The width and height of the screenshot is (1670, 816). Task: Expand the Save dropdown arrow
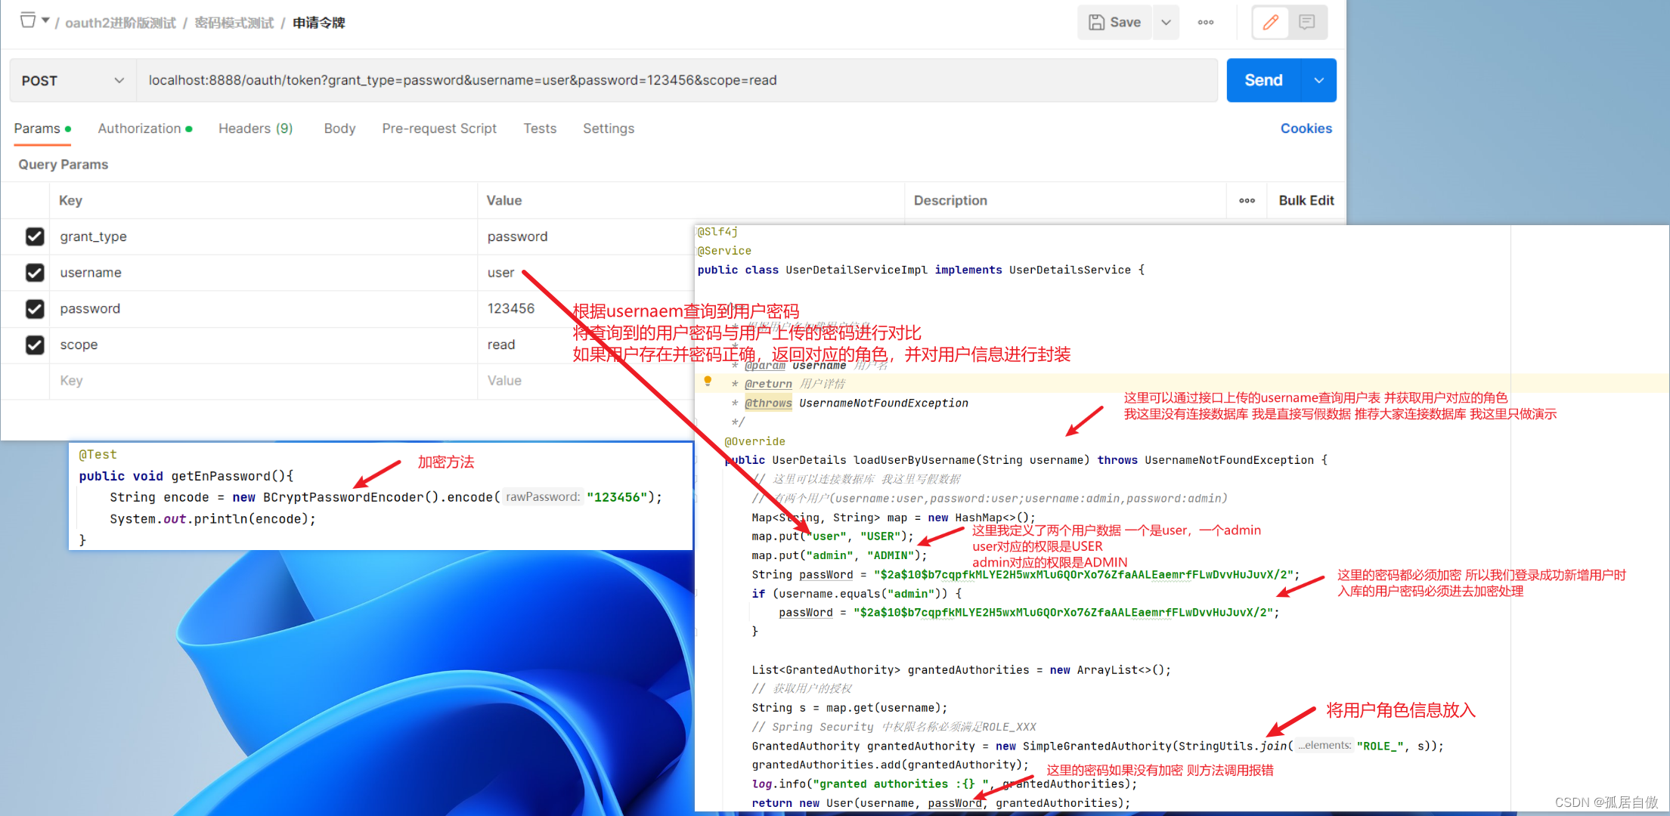(1167, 20)
